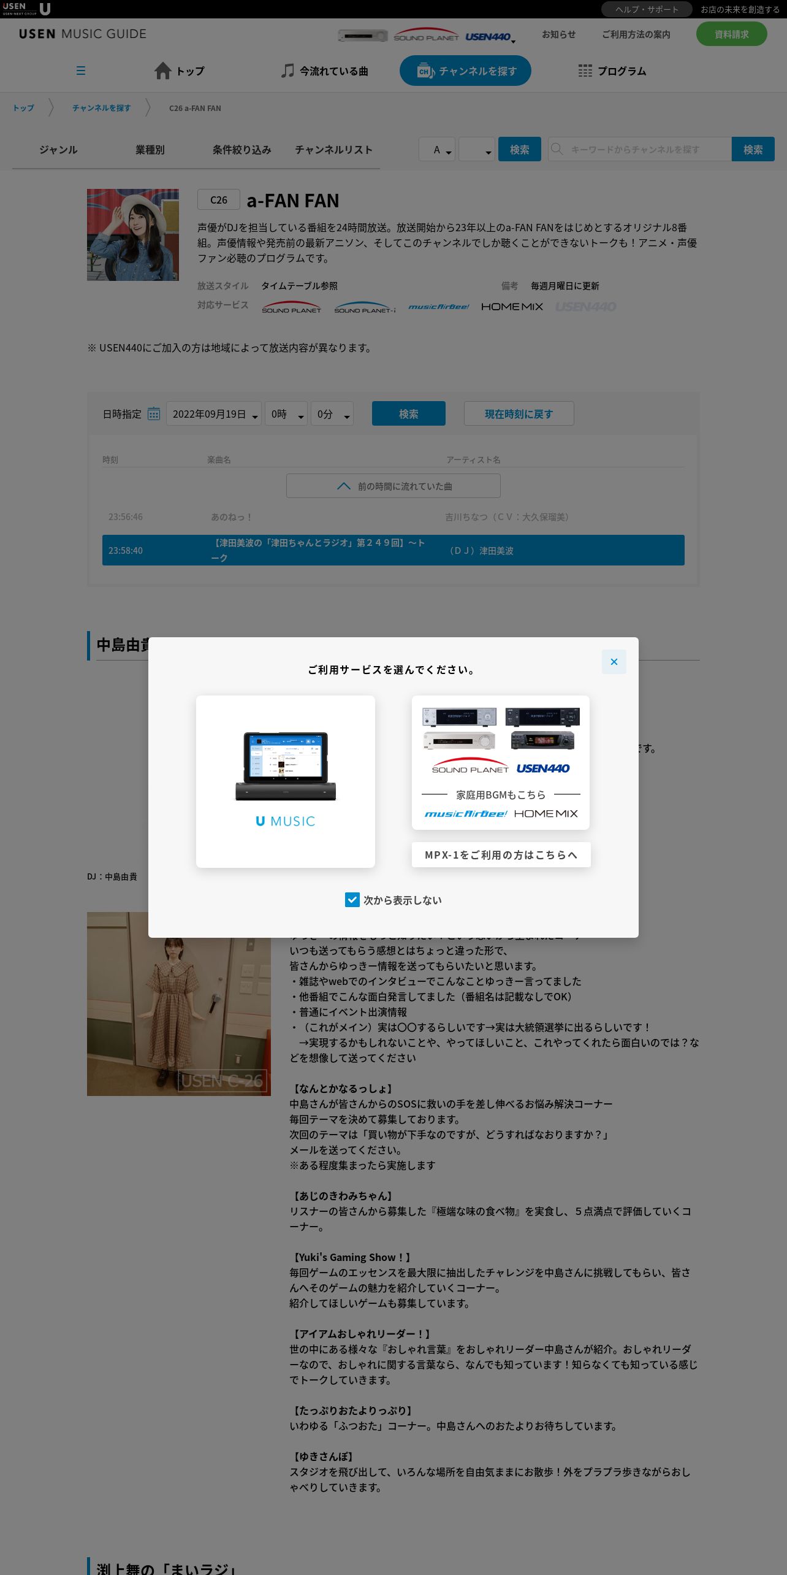Select the ジャンル tab

tap(58, 150)
